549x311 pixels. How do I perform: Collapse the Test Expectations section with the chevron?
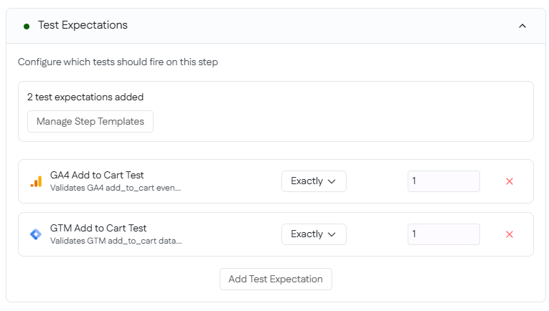pos(522,26)
